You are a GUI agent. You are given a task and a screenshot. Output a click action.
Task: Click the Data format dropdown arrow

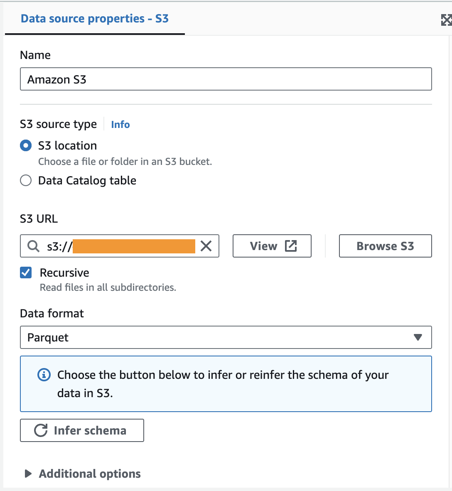click(418, 337)
